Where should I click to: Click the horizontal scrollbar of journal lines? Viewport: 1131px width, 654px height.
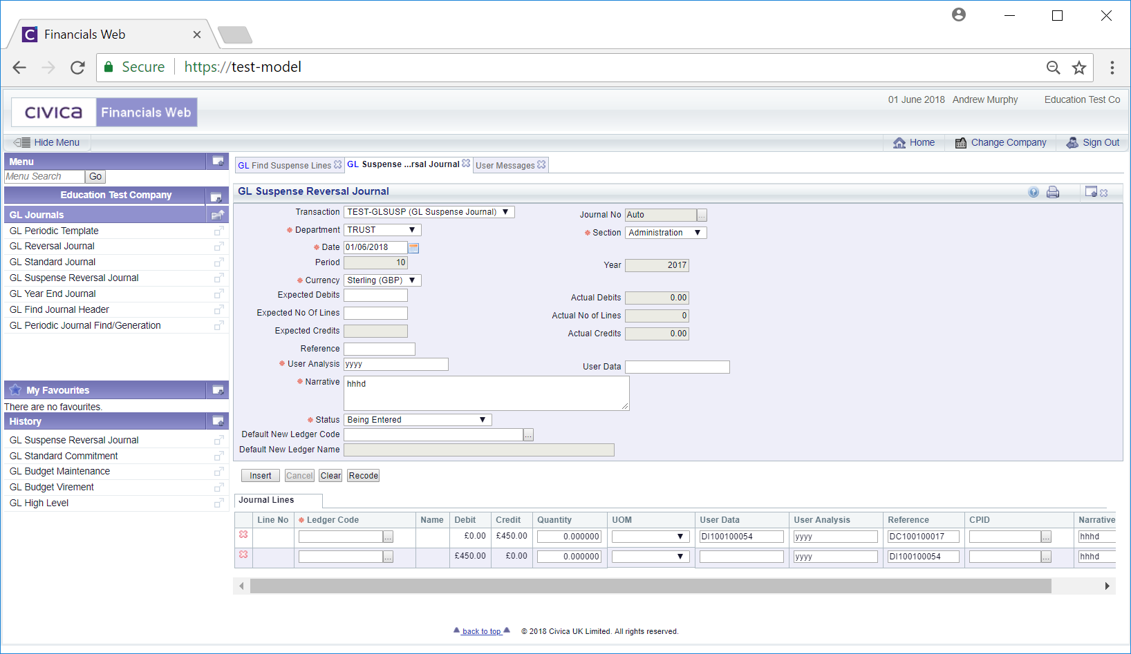pos(651,586)
